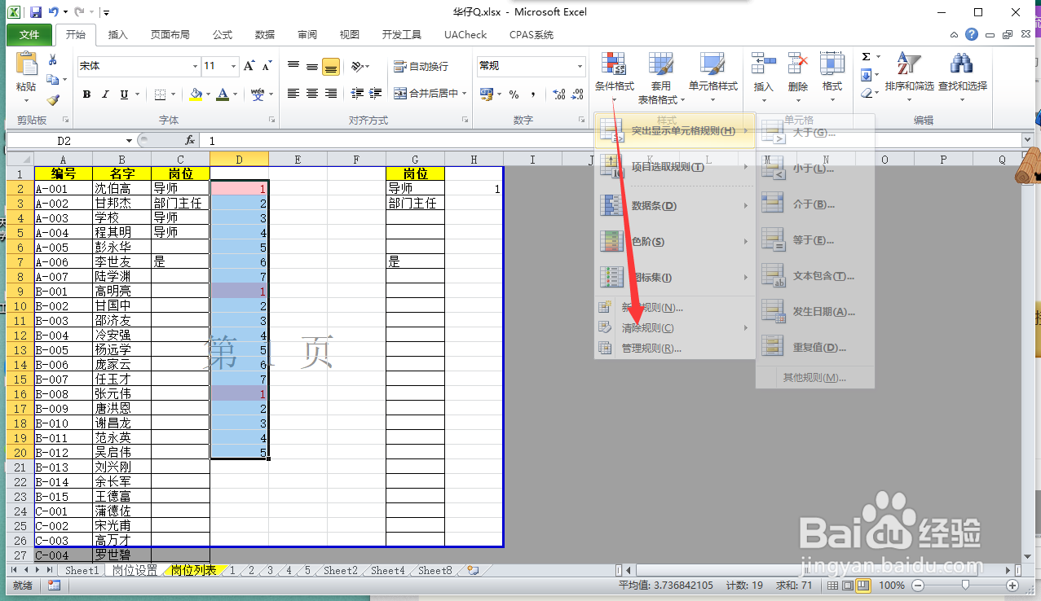1041x601 pixels.
Task: Open the font size dropdown
Action: [234, 66]
